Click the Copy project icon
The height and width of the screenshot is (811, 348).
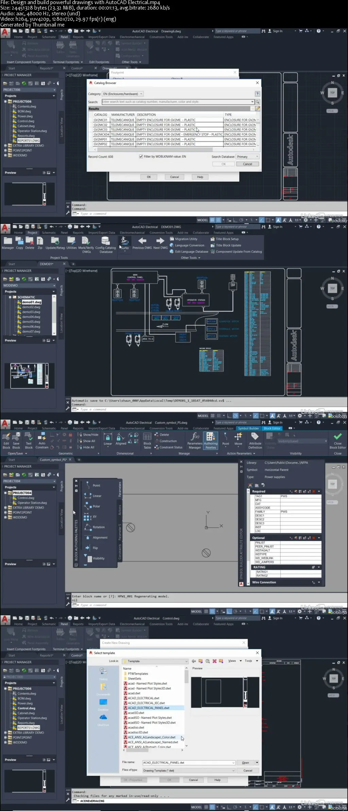pyautogui.click(x=19, y=243)
